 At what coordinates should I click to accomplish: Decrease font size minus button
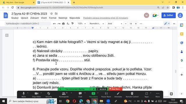click(x=126, y=24)
